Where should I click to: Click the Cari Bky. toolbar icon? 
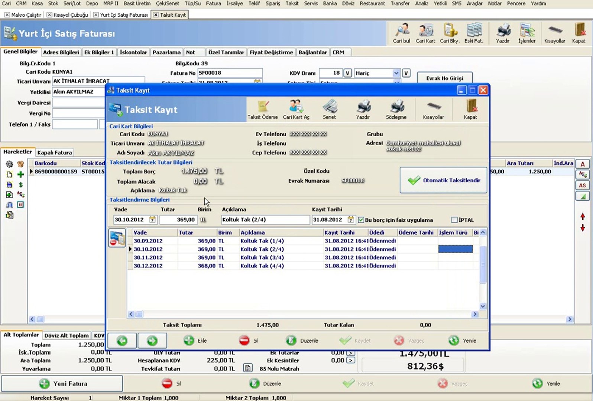tap(450, 33)
